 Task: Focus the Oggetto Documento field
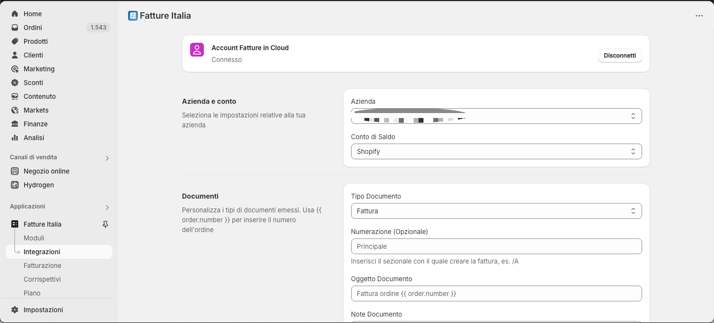[496, 294]
